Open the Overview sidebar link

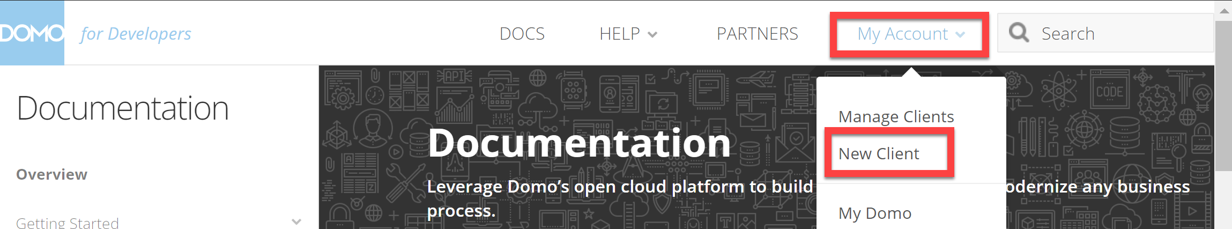click(x=51, y=174)
